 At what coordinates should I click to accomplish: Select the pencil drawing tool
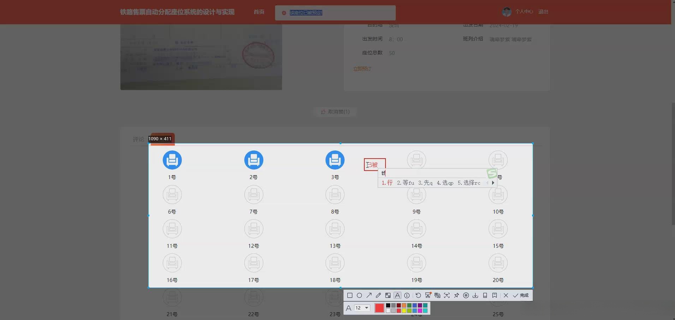click(378, 295)
